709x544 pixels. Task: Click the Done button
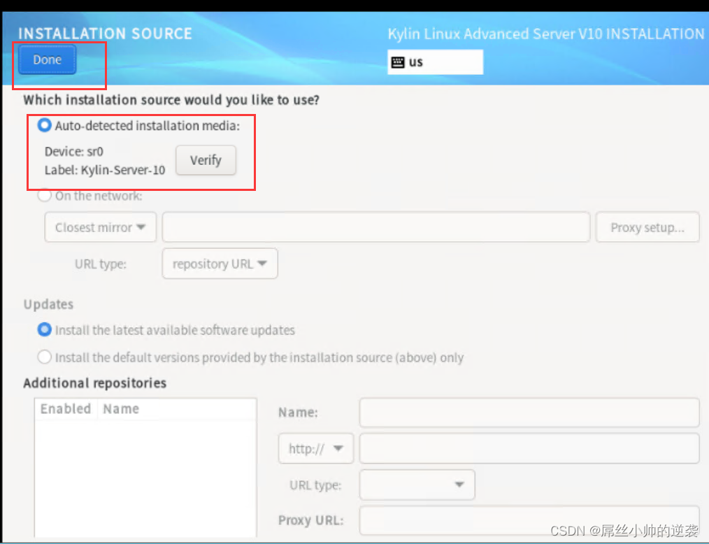(47, 59)
